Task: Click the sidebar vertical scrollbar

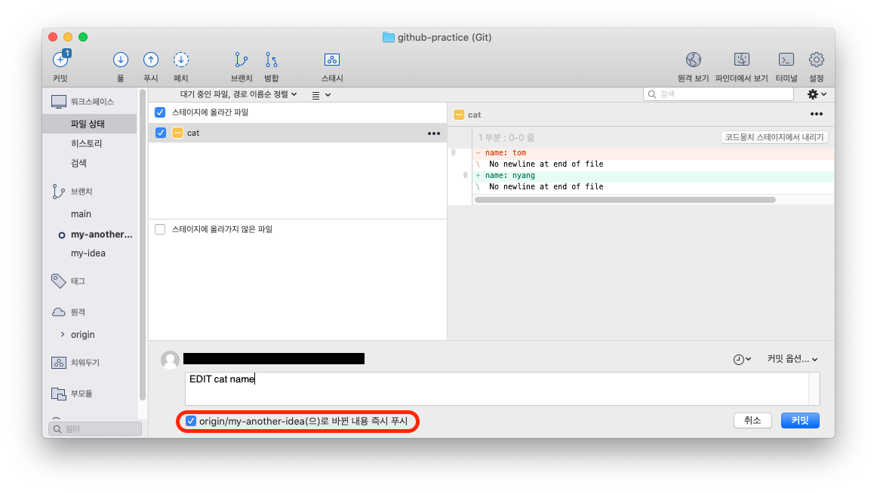Action: pos(143,245)
